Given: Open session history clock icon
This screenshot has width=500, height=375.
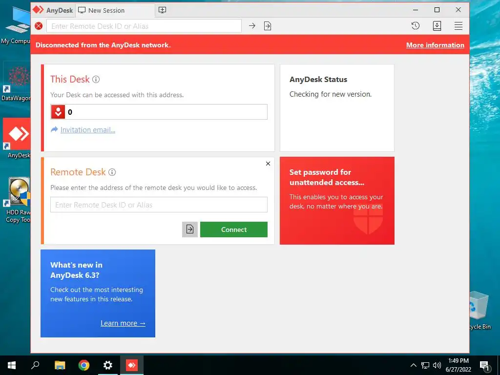Looking at the screenshot, I should (x=415, y=26).
